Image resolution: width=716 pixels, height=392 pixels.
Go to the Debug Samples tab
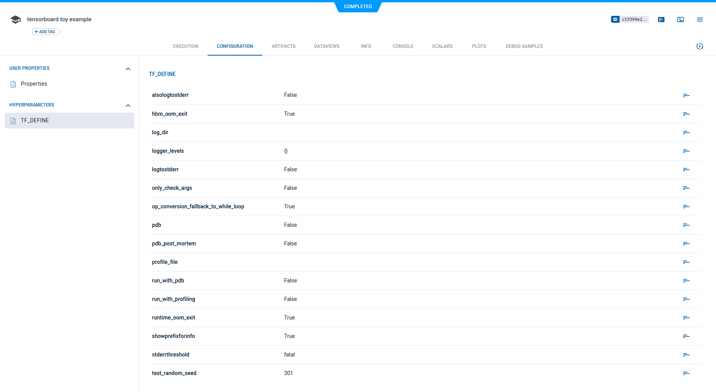point(524,46)
